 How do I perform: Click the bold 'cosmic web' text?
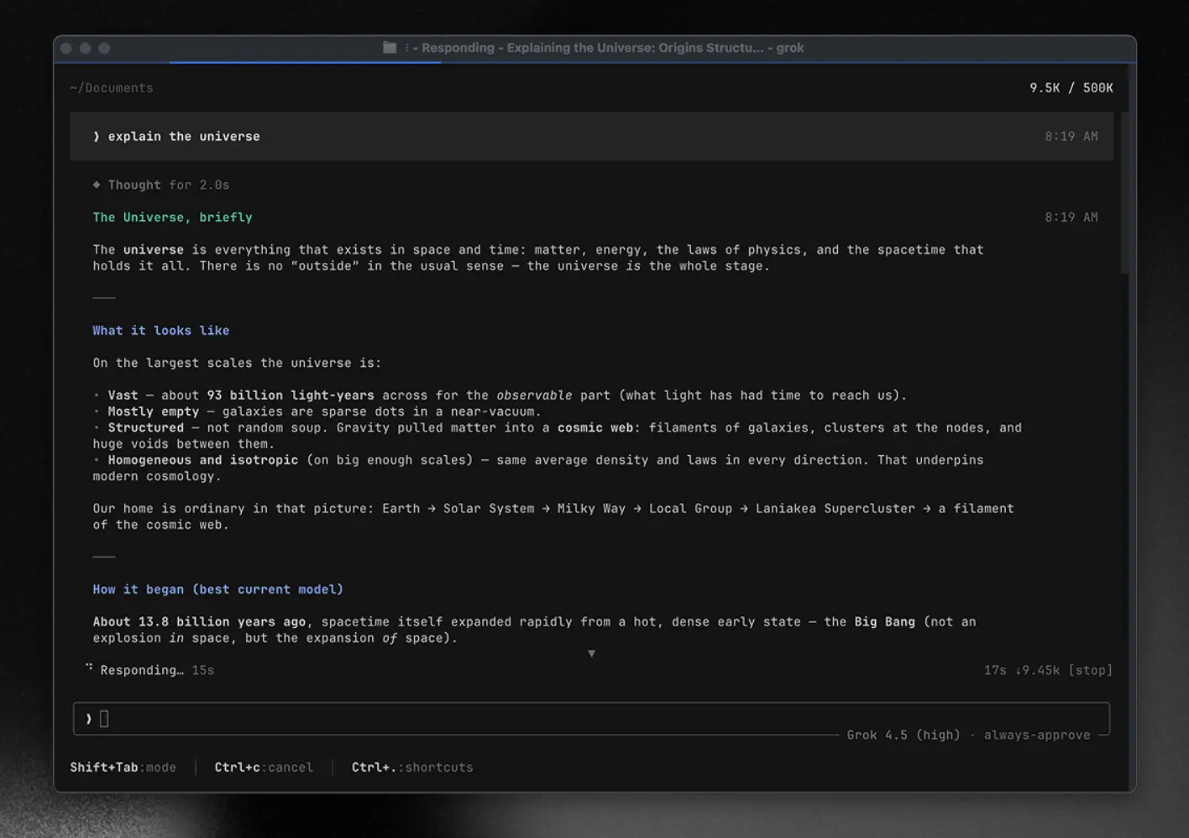tap(595, 428)
